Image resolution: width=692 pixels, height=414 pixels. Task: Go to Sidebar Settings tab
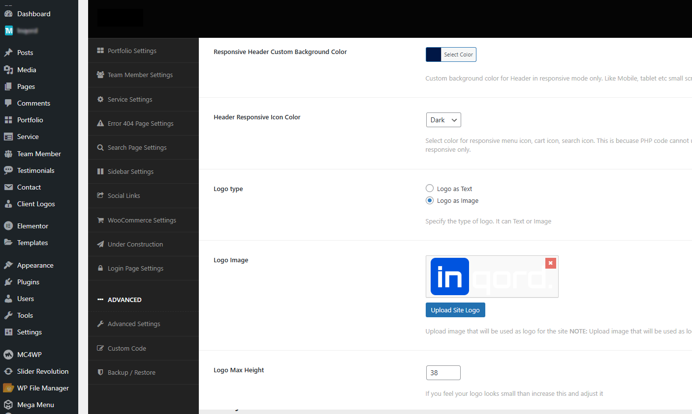[x=143, y=171]
